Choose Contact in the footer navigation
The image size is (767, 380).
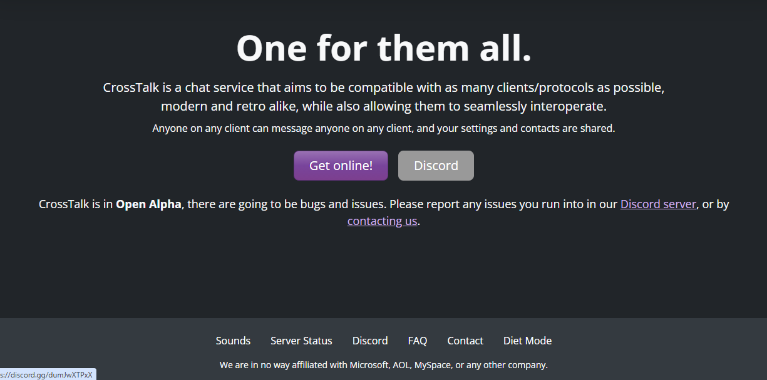click(x=465, y=341)
